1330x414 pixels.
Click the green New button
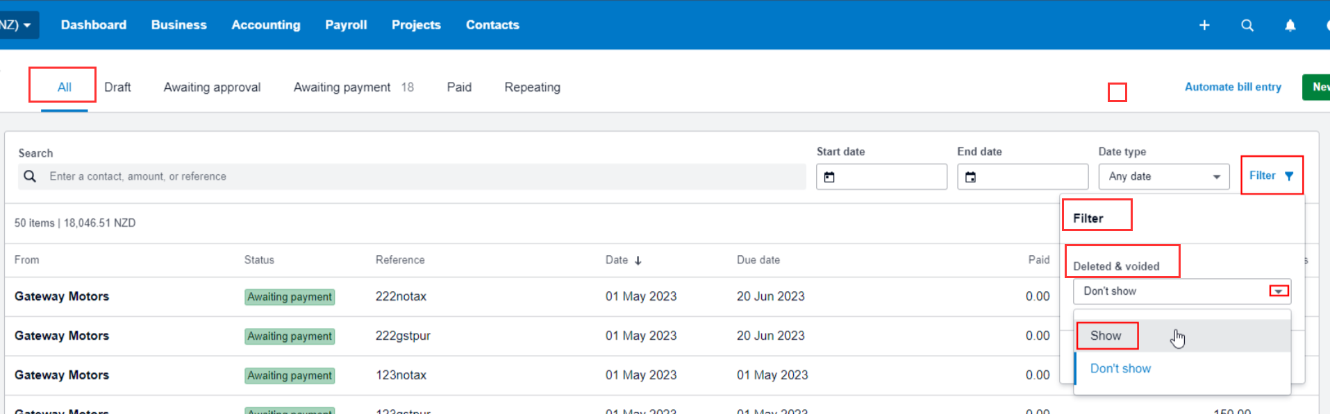1316,87
